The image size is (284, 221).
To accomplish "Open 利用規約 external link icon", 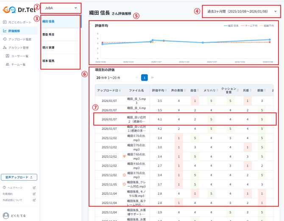I will pos(34,194).
